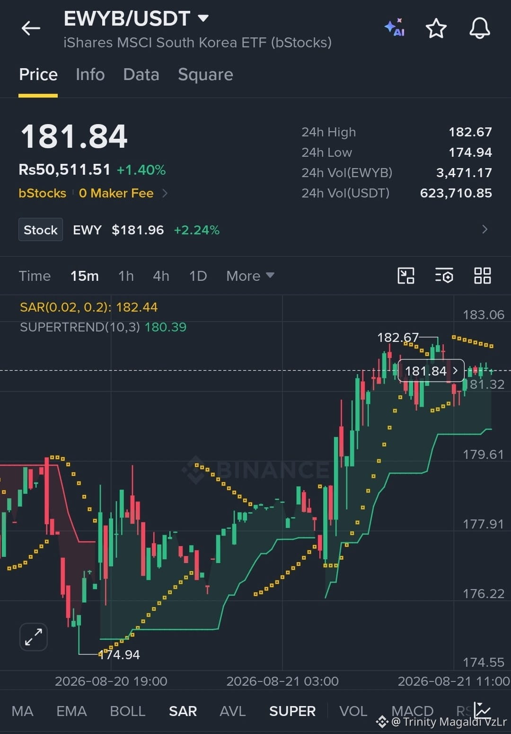Toggle the MACD indicator
The image size is (511, 734).
point(412,711)
